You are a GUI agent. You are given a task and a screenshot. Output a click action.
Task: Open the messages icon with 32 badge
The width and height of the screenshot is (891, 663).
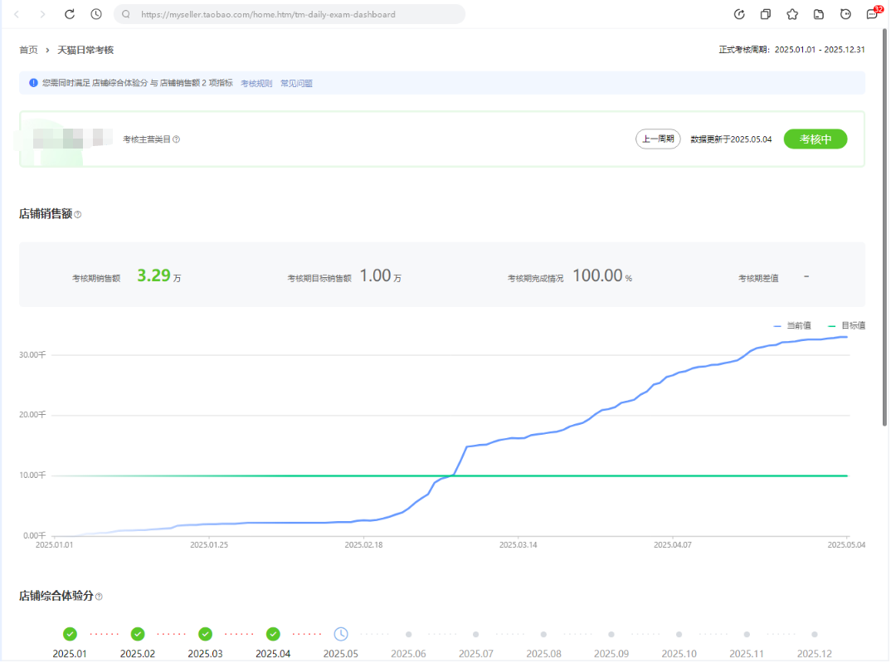coord(872,14)
